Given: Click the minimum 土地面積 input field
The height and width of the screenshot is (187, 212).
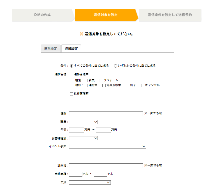Looking at the screenshot, I should coord(76,174).
